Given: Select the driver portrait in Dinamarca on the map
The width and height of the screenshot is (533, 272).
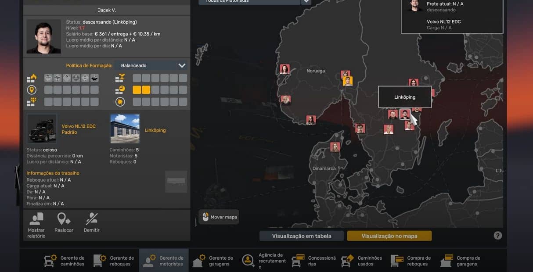Looking at the screenshot, I should click(335, 147).
